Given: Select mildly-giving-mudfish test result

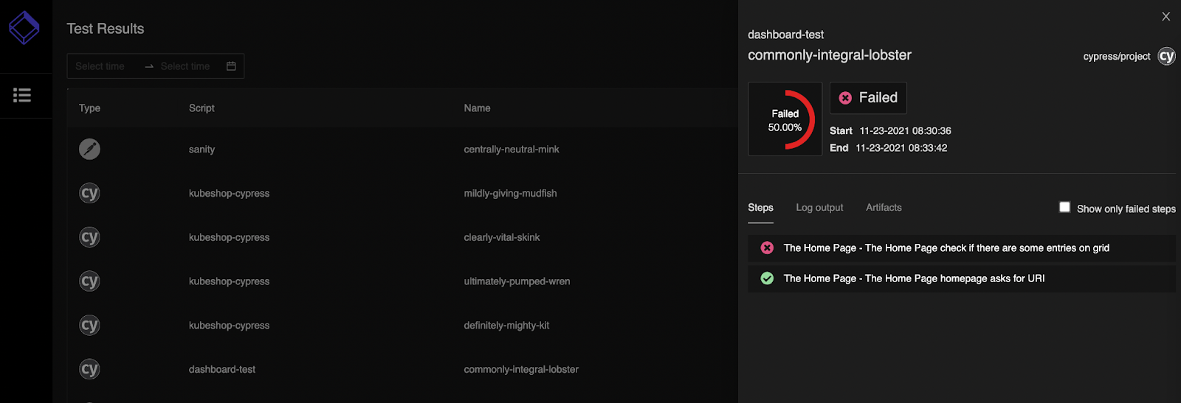Looking at the screenshot, I should coord(510,194).
